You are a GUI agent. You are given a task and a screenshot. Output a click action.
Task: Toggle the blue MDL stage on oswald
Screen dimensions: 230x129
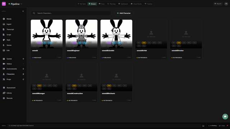pos(50,43)
